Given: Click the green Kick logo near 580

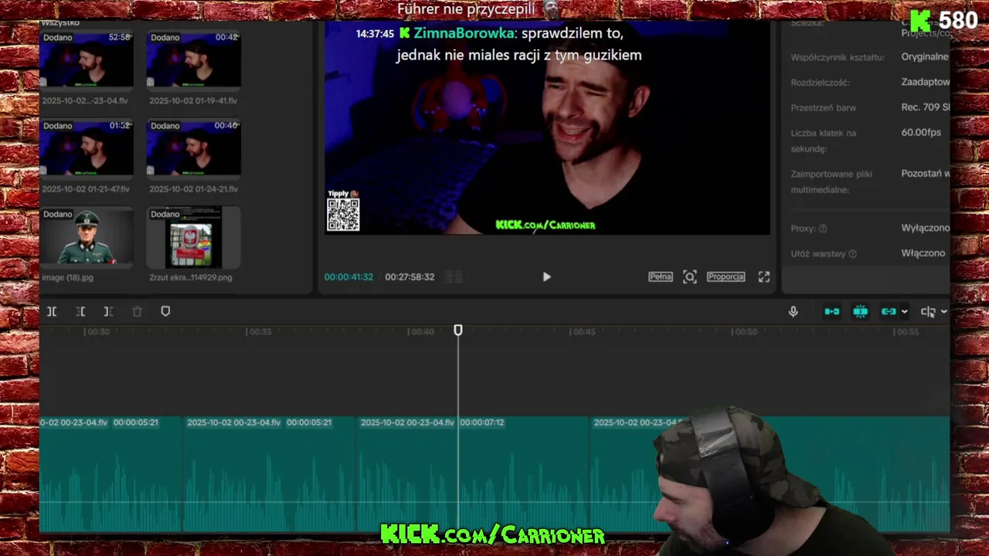Looking at the screenshot, I should [x=920, y=21].
